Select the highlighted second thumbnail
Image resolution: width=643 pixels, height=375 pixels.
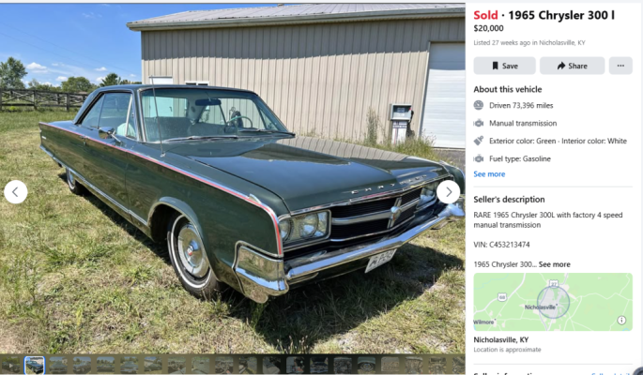click(x=35, y=366)
